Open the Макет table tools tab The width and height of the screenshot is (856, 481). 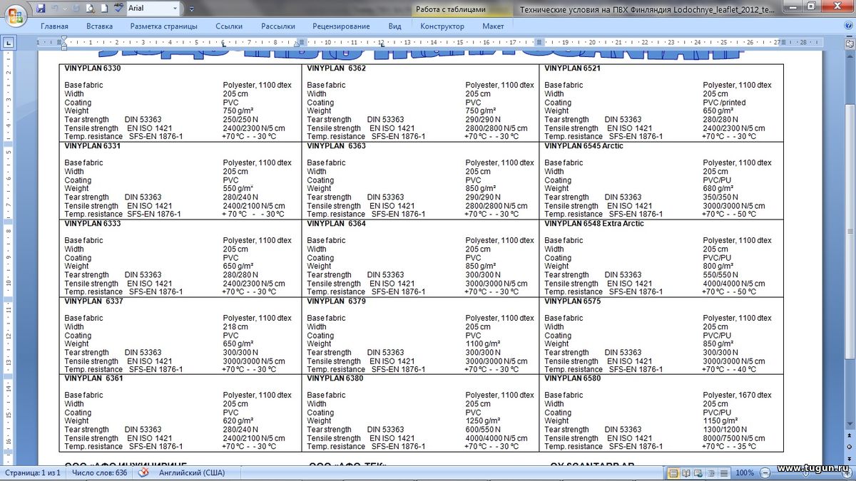[x=493, y=26]
